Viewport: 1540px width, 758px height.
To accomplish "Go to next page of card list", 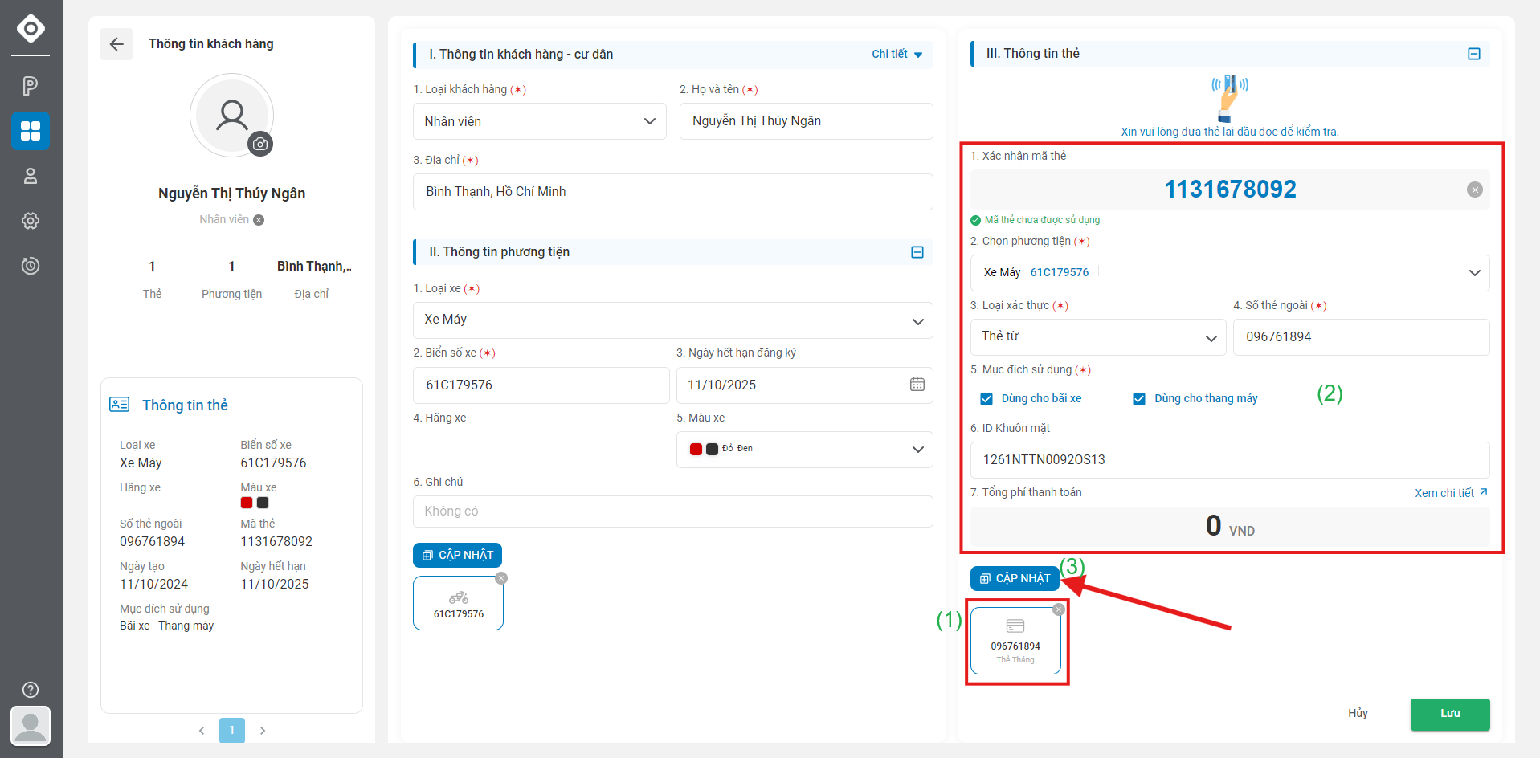I will tap(263, 731).
